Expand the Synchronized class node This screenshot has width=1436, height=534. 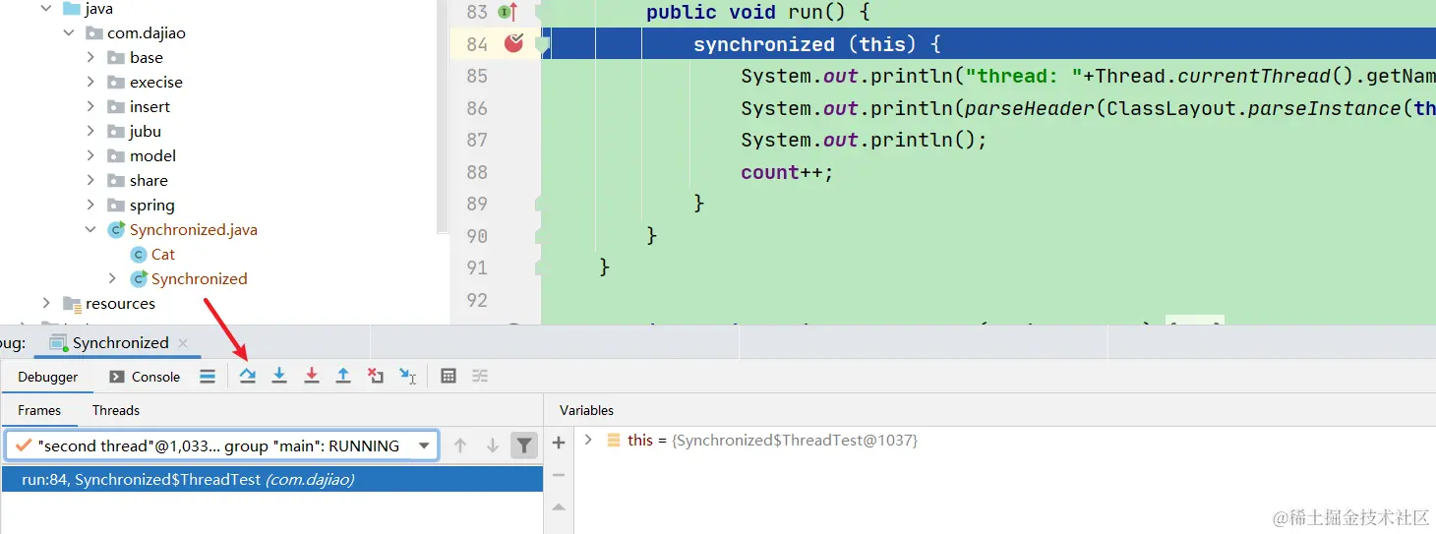pyautogui.click(x=112, y=278)
